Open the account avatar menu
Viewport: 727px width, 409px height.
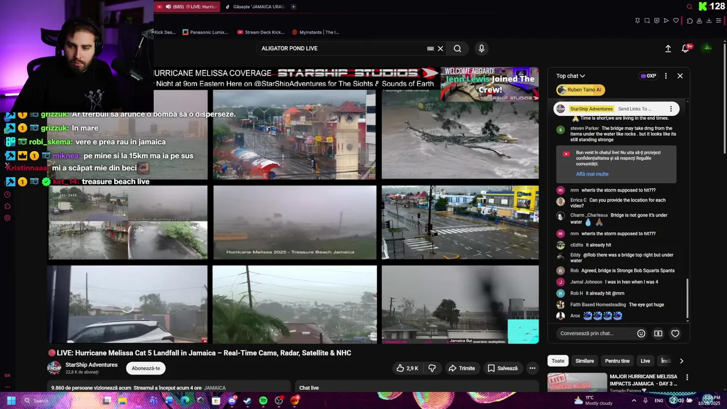707,48
